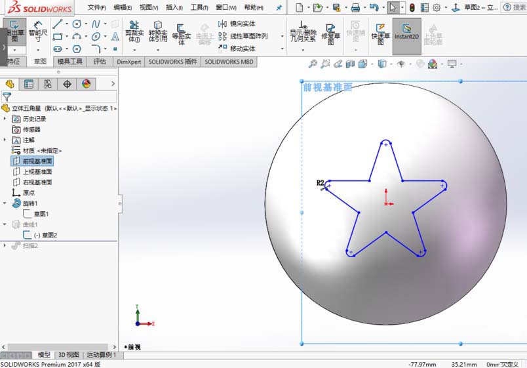This screenshot has height=368, width=527.
Task: Click Repair Sketch (修复草图) tool
Action: (x=330, y=33)
